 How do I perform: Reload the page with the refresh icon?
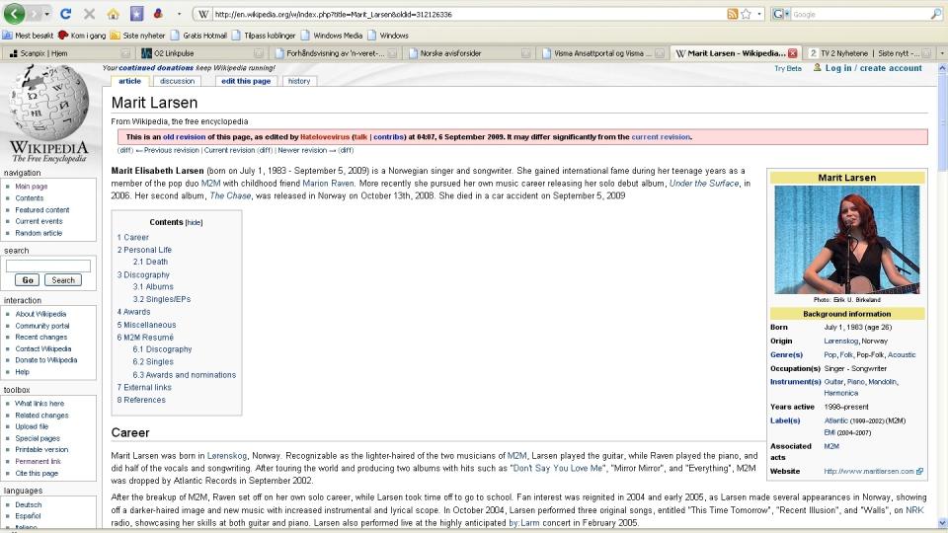pos(66,13)
